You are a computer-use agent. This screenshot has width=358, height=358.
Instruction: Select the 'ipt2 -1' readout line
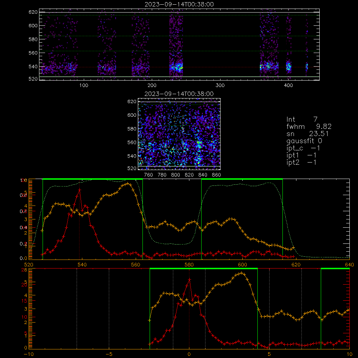click(x=301, y=162)
